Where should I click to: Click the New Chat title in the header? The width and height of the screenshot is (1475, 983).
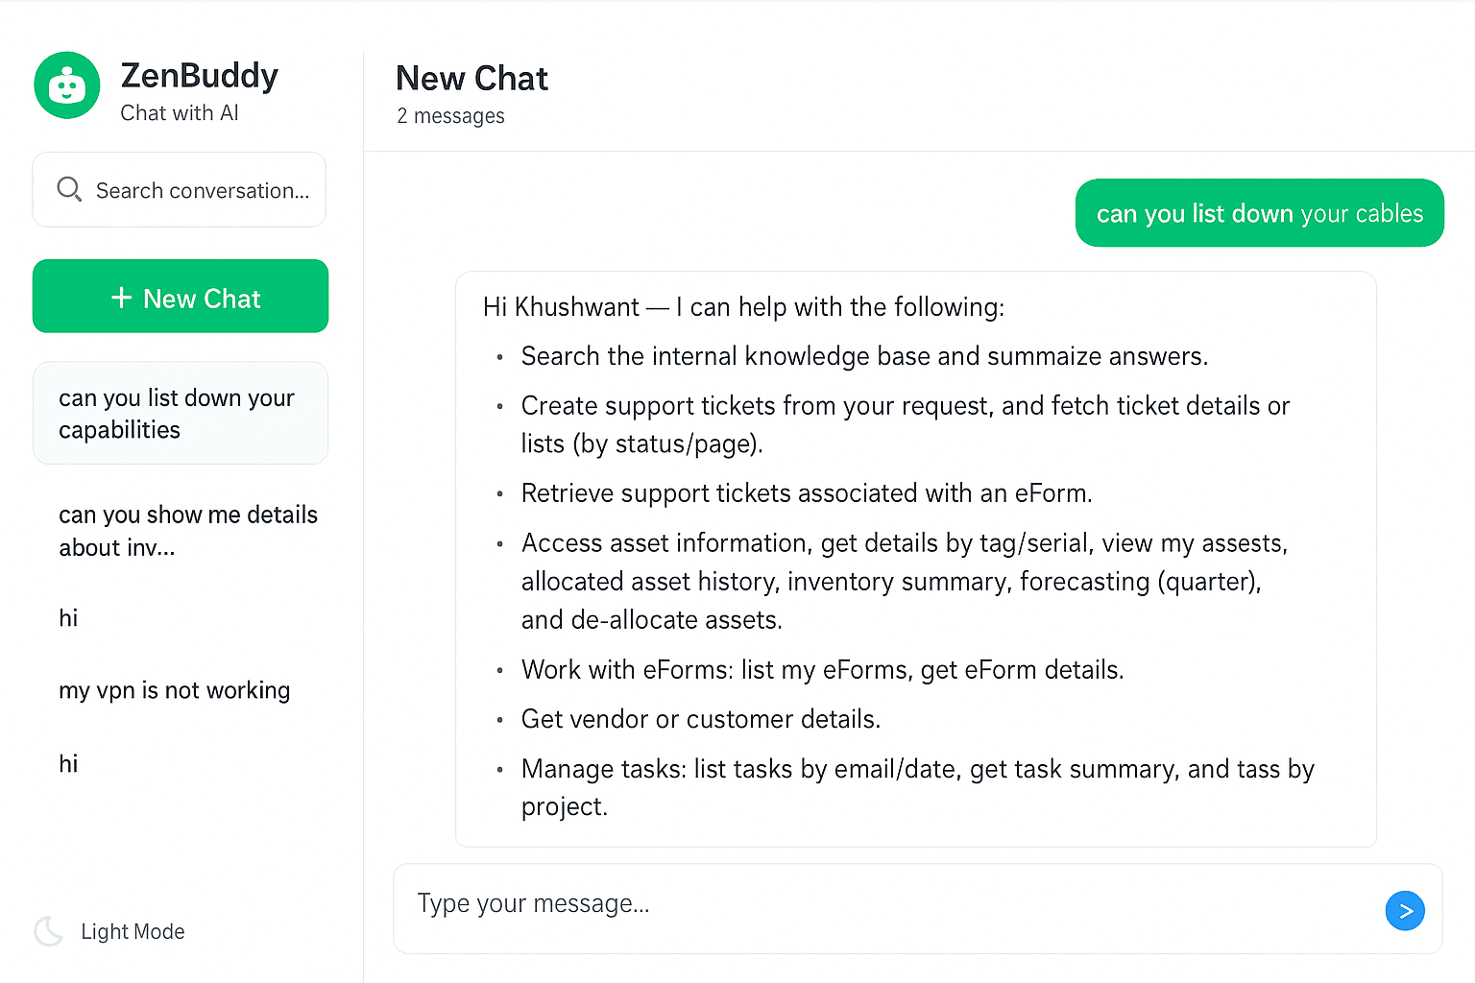click(x=472, y=79)
